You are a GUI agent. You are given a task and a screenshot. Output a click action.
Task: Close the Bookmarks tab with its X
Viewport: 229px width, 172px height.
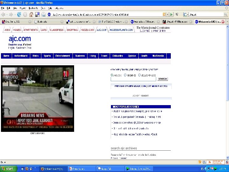(x=62, y=22)
